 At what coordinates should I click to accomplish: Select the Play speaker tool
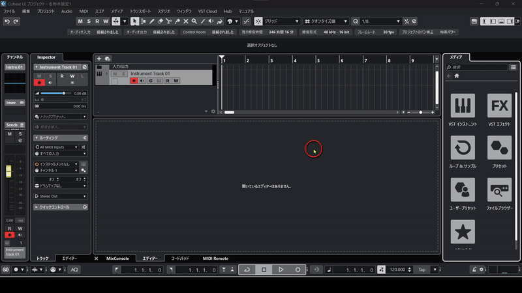pos(211,21)
